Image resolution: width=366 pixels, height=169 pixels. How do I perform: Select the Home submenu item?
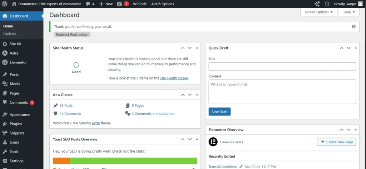[x=8, y=26]
